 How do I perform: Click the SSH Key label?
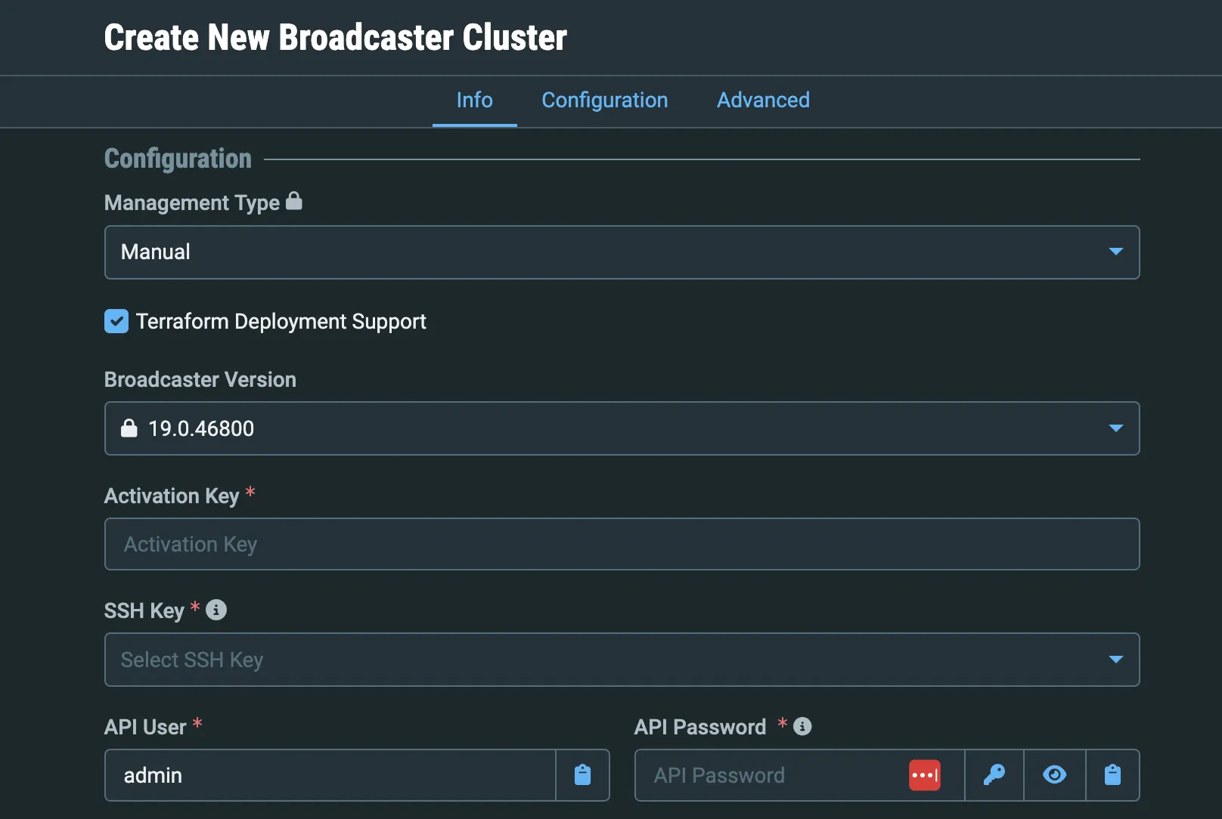(x=144, y=610)
